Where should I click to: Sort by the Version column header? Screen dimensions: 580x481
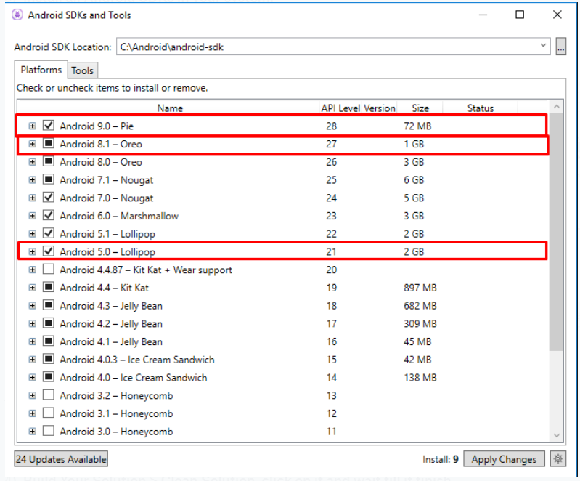380,108
